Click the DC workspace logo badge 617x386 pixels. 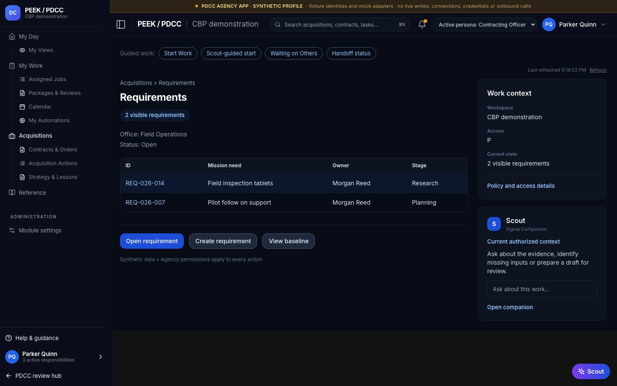click(x=13, y=13)
